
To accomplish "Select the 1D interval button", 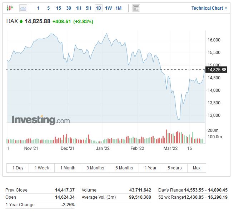I will coord(99,8).
